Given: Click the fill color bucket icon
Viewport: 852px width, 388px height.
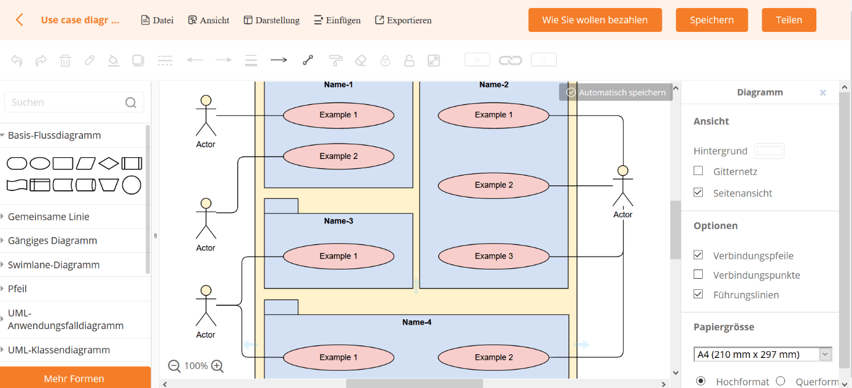Looking at the screenshot, I should pos(113,60).
